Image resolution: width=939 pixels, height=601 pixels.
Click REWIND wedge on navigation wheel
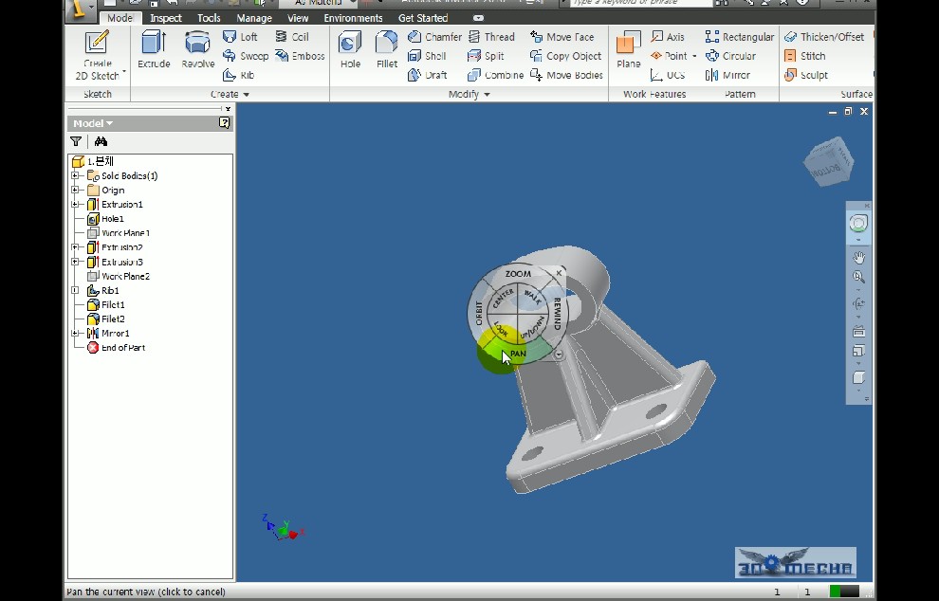pyautogui.click(x=557, y=313)
